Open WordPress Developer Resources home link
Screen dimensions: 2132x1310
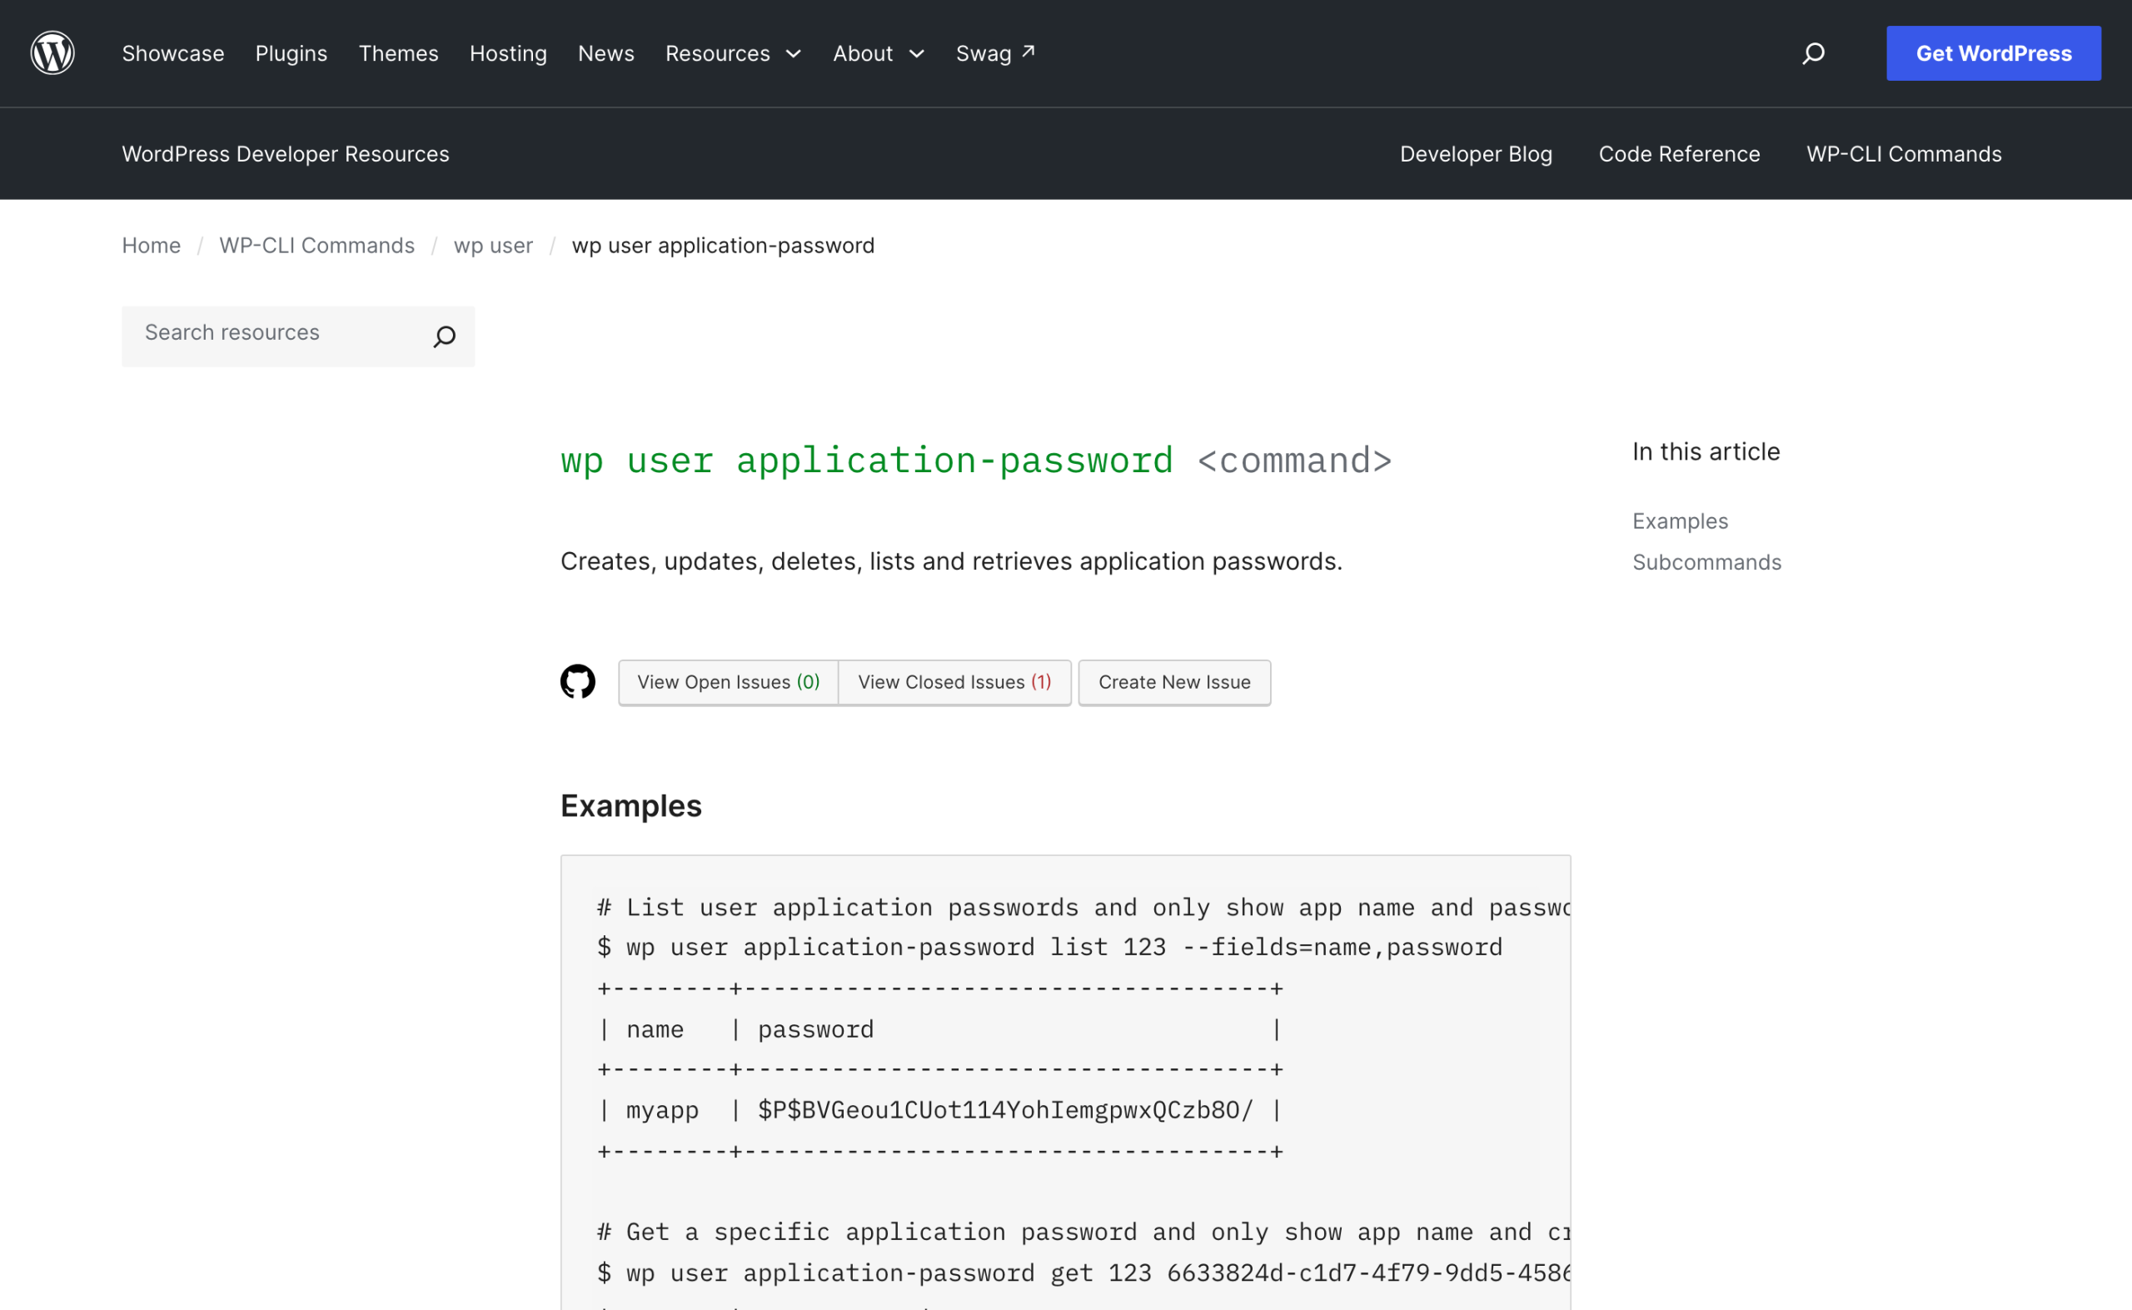coord(286,154)
